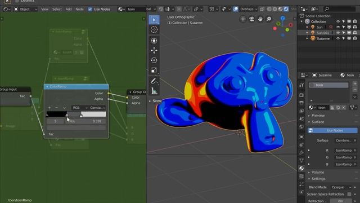Toggle selectability arrow for Sun
The image size is (360, 203).
[x=344, y=27]
